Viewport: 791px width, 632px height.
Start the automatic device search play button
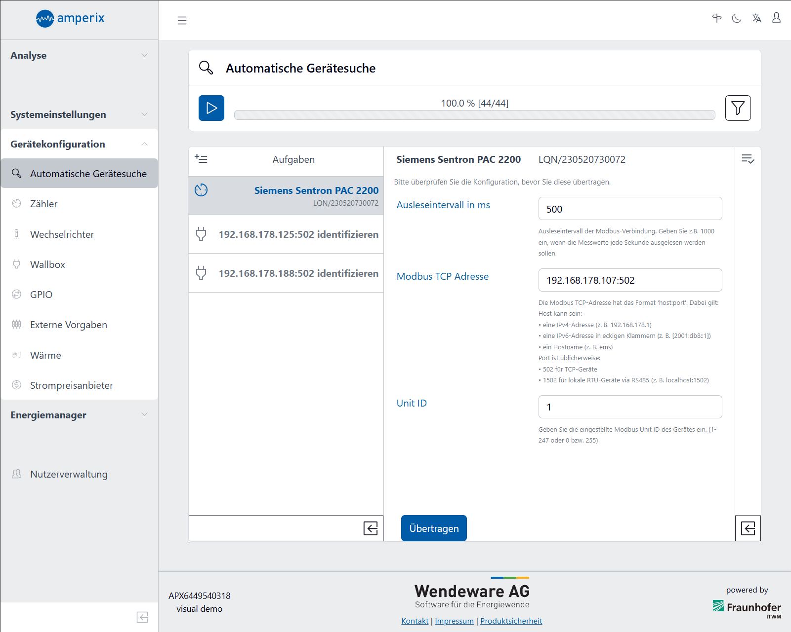[211, 108]
